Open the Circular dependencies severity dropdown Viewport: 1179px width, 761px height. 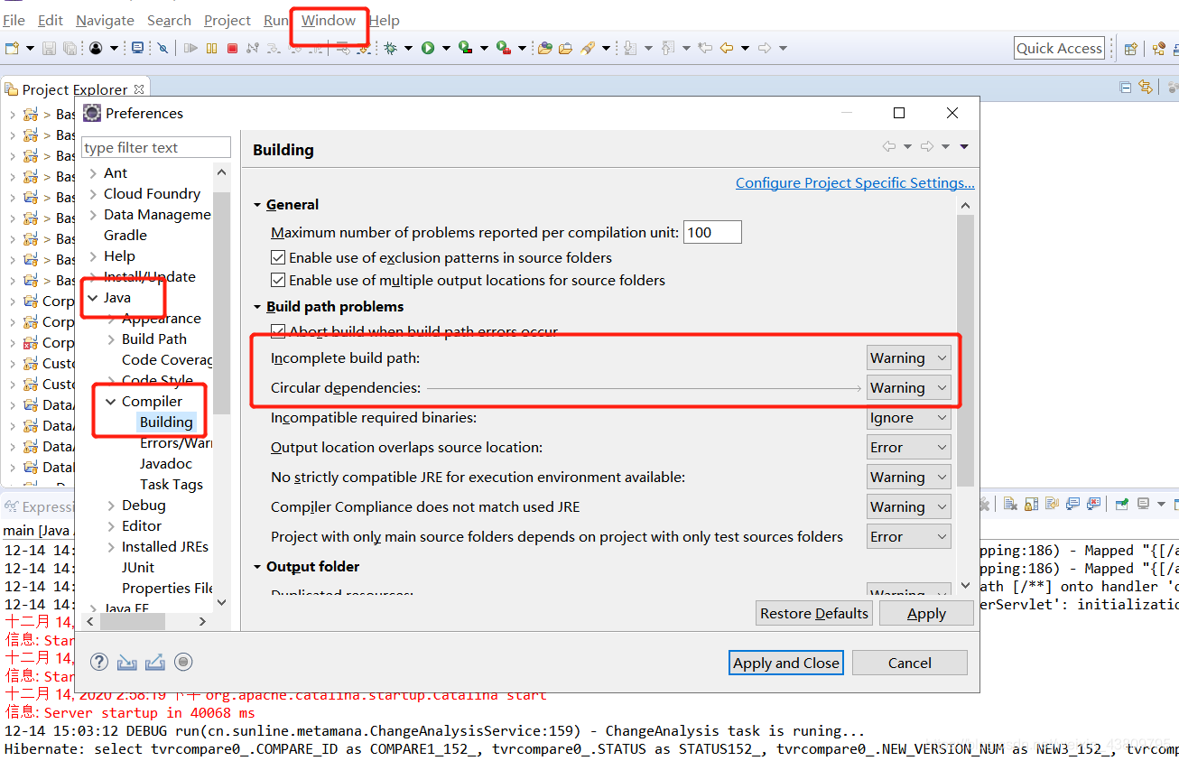click(x=909, y=388)
